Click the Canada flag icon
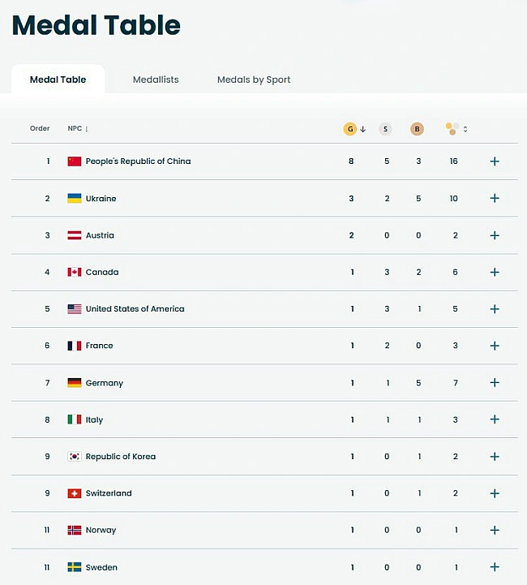Viewport: 527px width, 585px height. point(75,273)
